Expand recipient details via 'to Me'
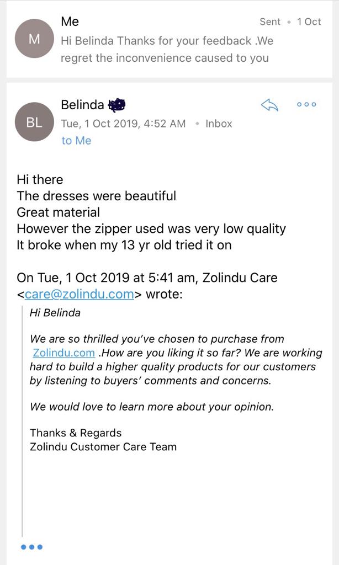Screen dimensions: 339x565 tap(76, 141)
